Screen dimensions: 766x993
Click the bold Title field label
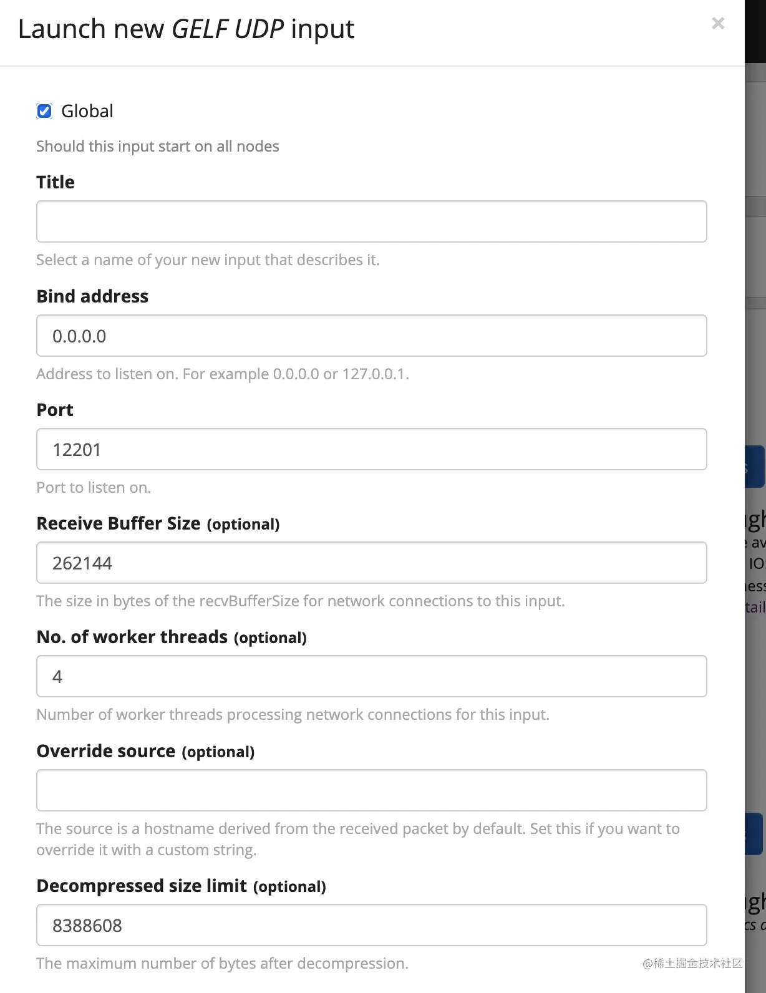click(x=56, y=182)
